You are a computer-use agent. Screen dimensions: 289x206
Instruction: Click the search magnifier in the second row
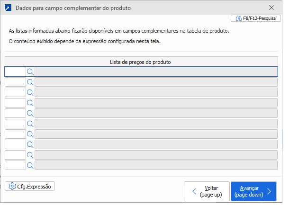click(x=30, y=82)
